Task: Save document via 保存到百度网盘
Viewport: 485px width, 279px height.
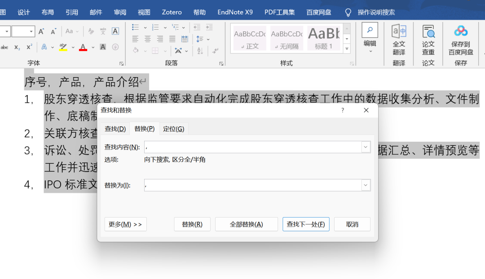Action: coord(461,39)
